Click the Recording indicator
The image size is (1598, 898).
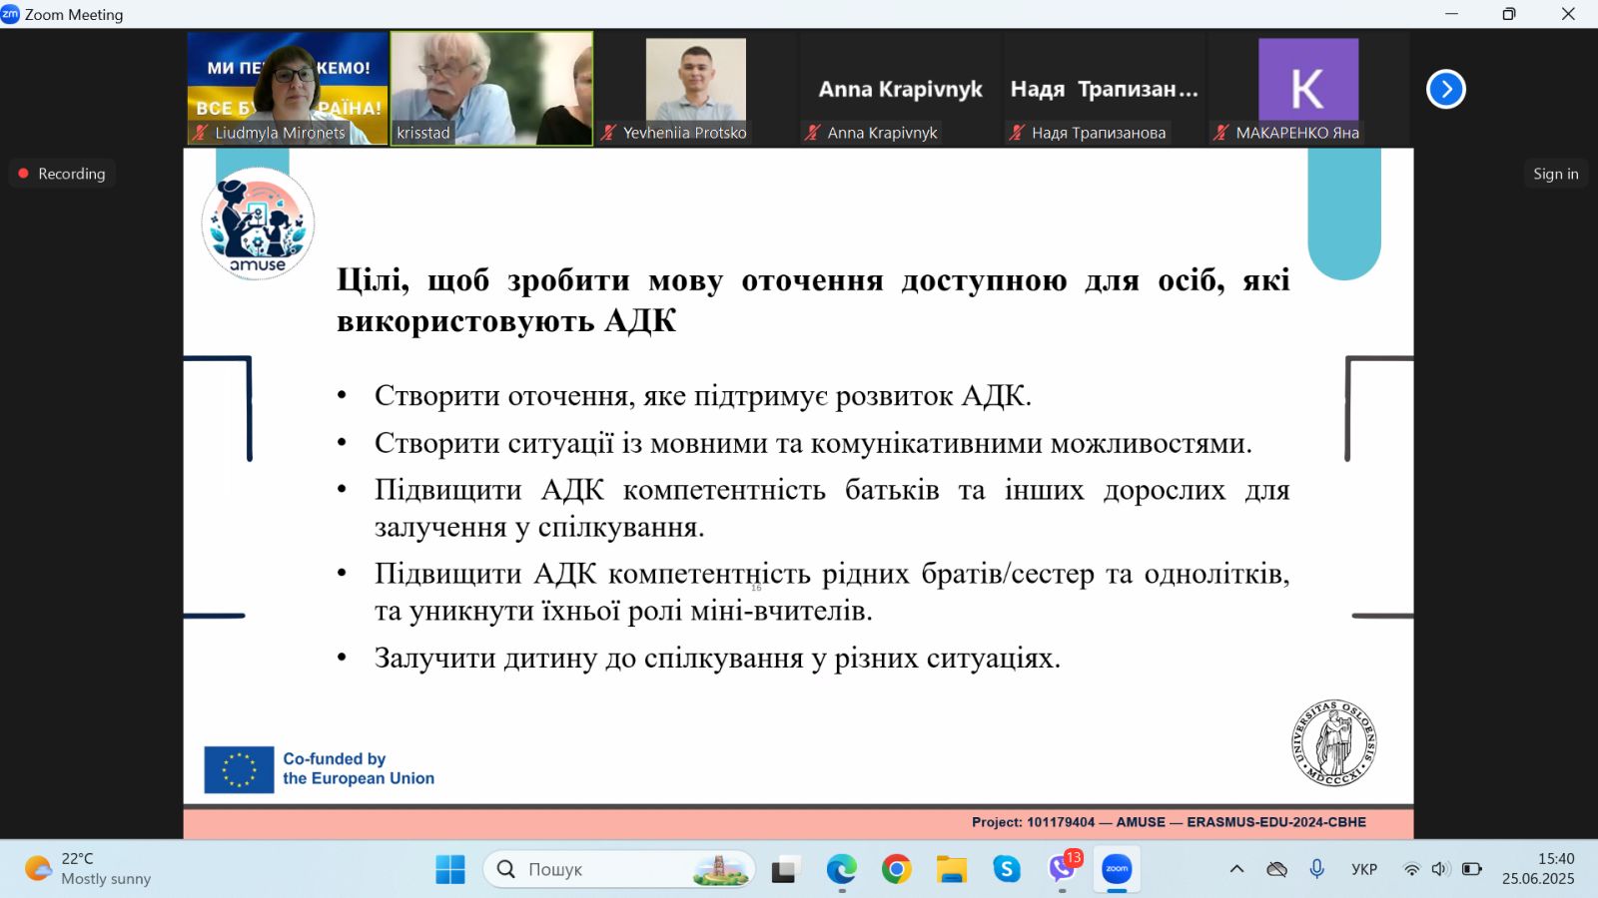pyautogui.click(x=62, y=174)
